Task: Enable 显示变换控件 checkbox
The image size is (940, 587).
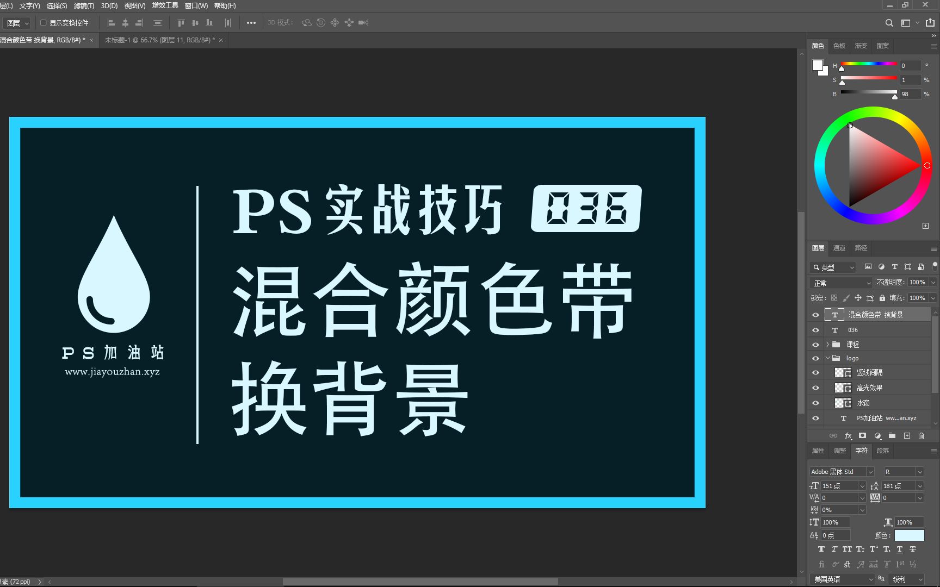Action: point(43,23)
